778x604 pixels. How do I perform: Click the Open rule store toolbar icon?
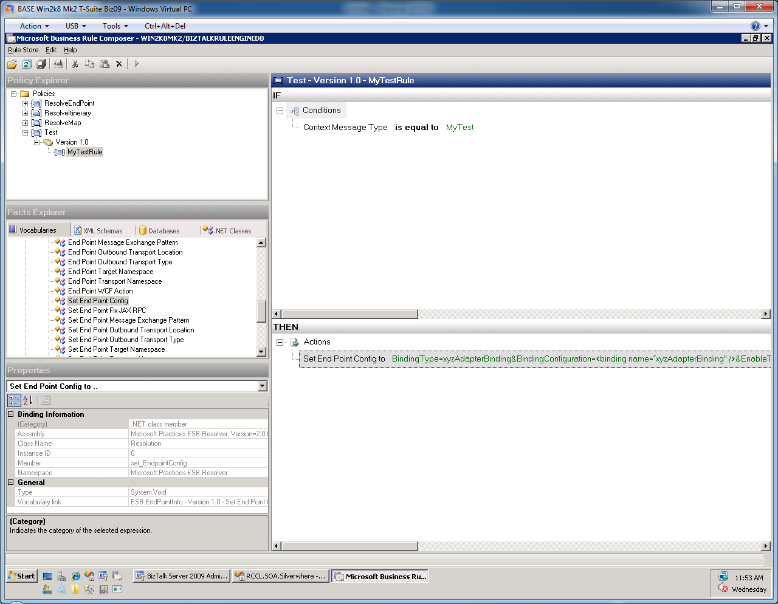coord(12,64)
